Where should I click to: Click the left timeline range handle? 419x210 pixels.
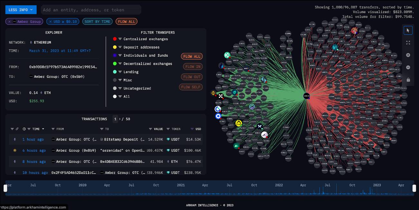[5, 188]
